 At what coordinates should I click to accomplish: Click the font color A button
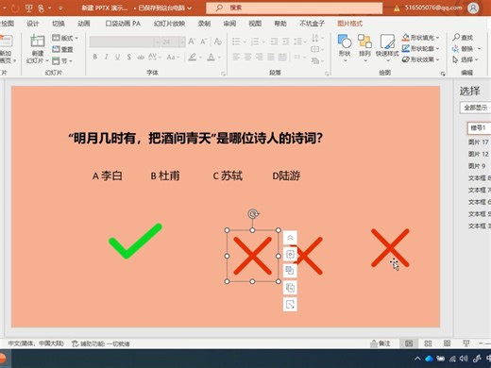tap(211, 57)
